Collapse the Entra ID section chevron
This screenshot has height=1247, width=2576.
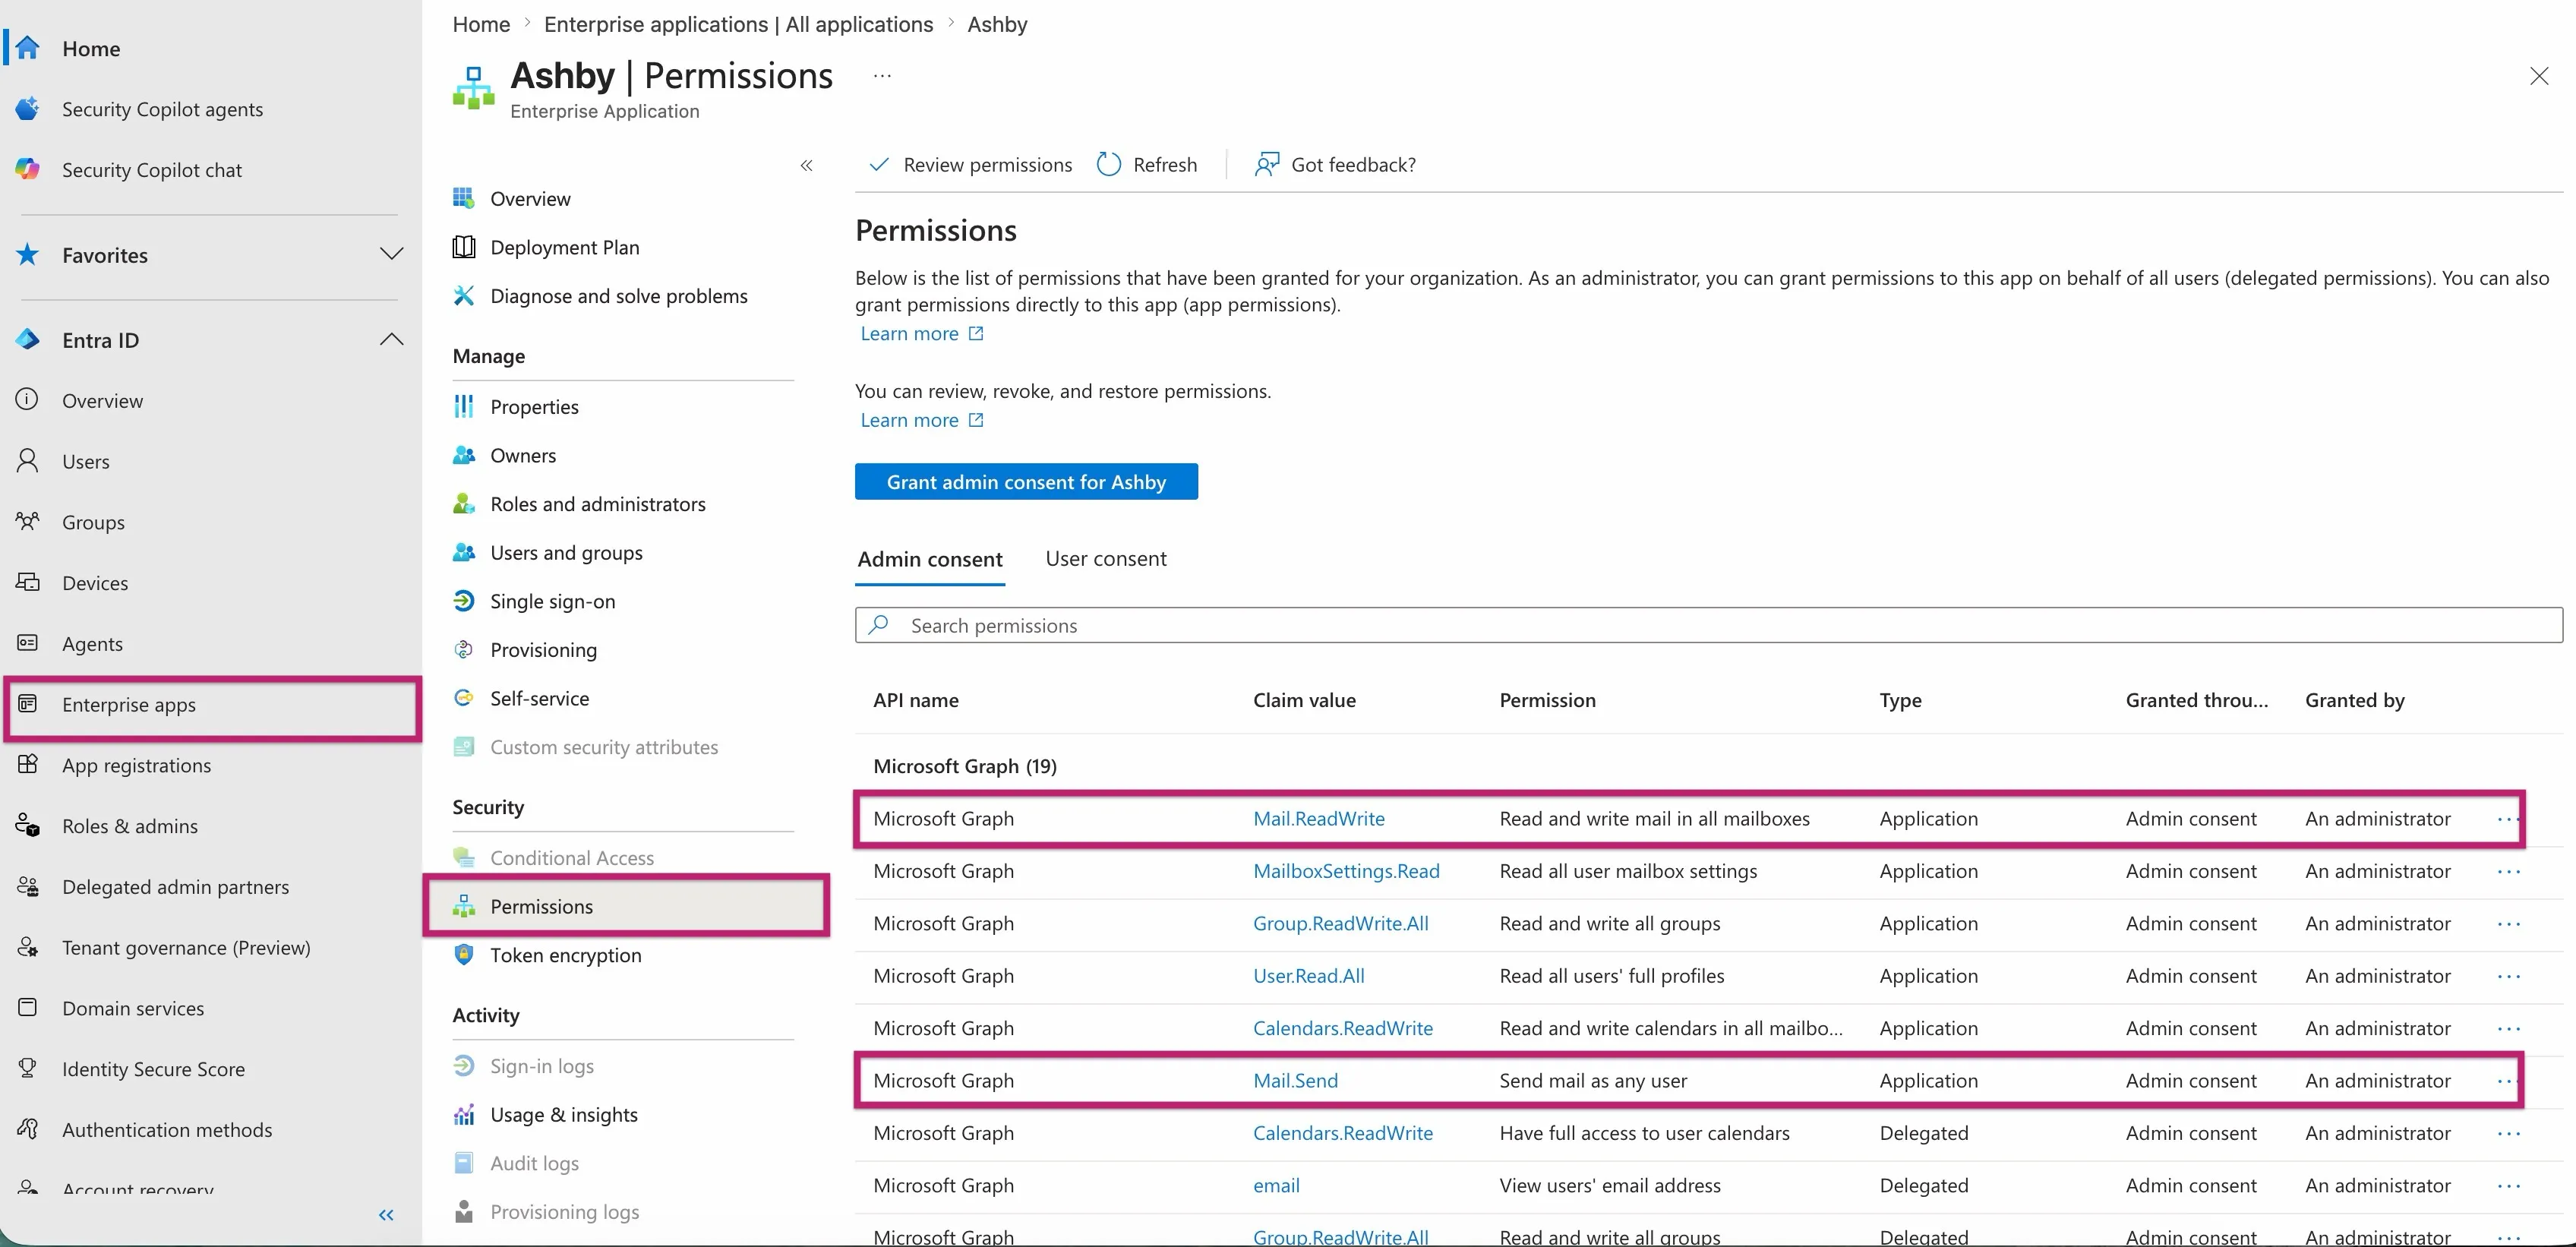(x=392, y=340)
